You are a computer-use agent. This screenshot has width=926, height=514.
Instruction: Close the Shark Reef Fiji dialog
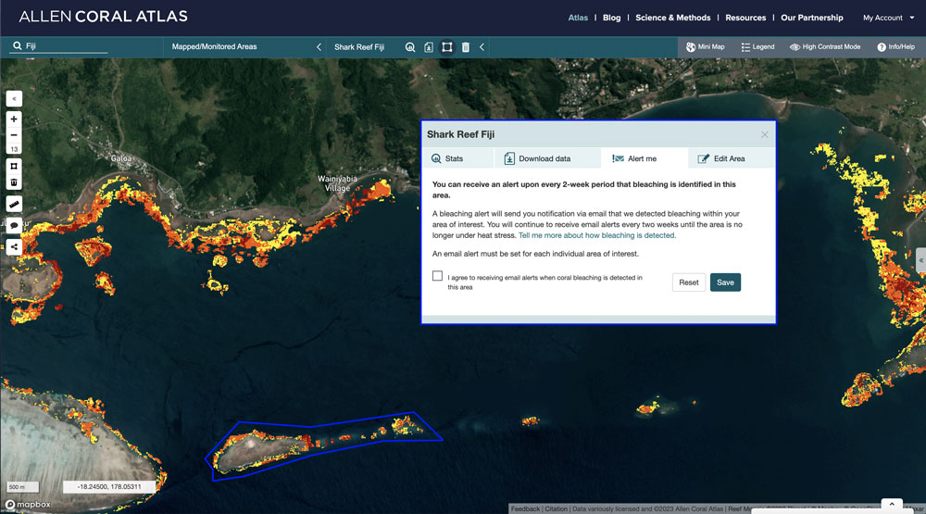765,134
